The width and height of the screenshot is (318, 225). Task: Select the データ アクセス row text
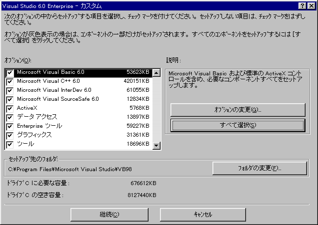pyautogui.click(x=37, y=117)
